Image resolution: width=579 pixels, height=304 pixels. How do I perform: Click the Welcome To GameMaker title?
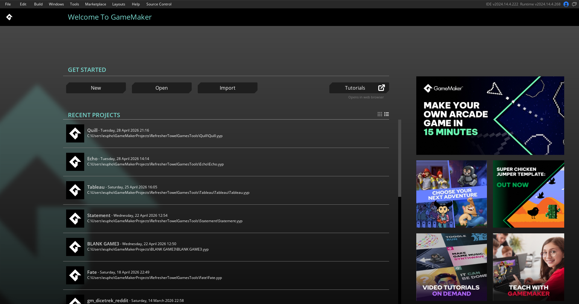[x=110, y=17]
